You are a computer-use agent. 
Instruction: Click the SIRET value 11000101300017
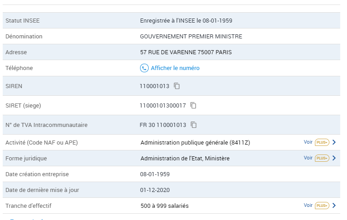pos(163,106)
